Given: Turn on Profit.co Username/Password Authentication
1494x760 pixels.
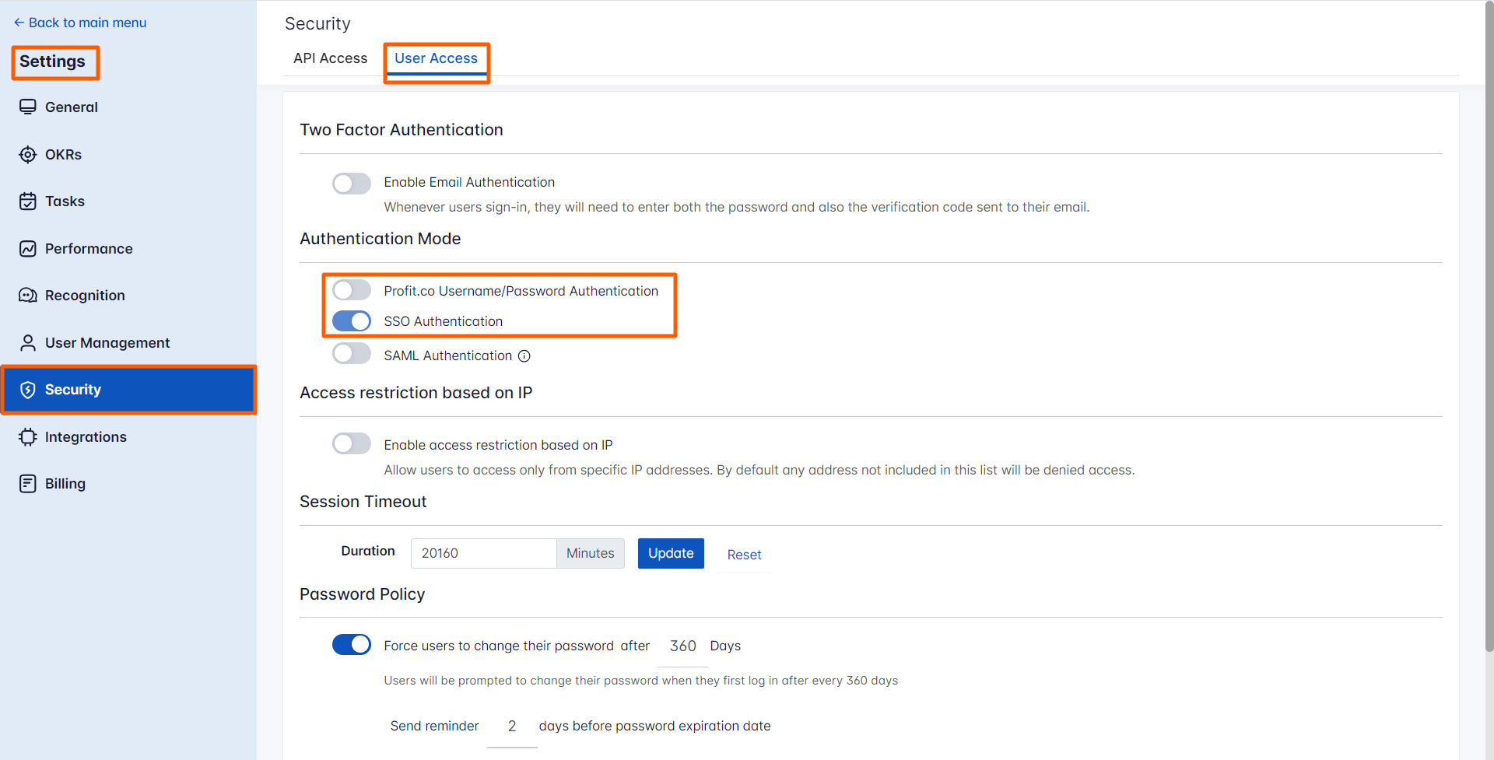Looking at the screenshot, I should 351,289.
